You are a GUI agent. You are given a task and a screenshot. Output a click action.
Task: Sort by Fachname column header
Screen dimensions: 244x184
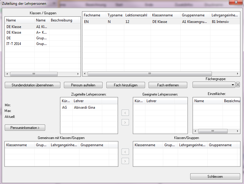click(x=92, y=15)
